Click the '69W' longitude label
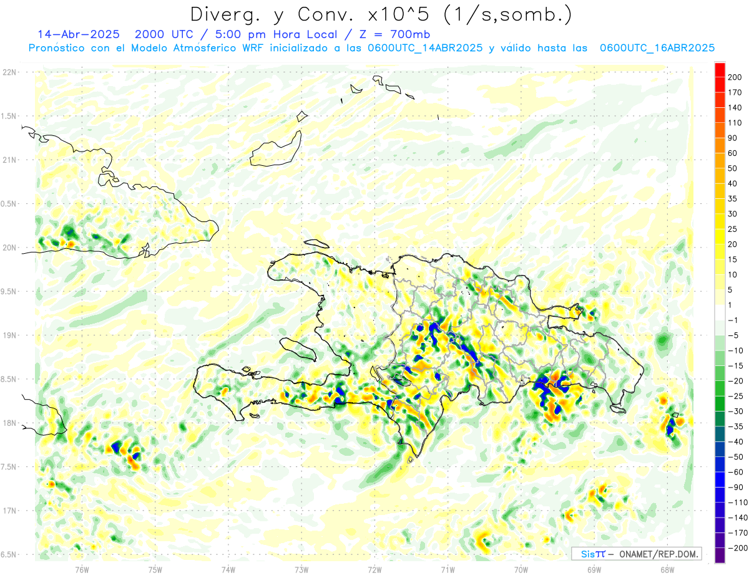 594,569
